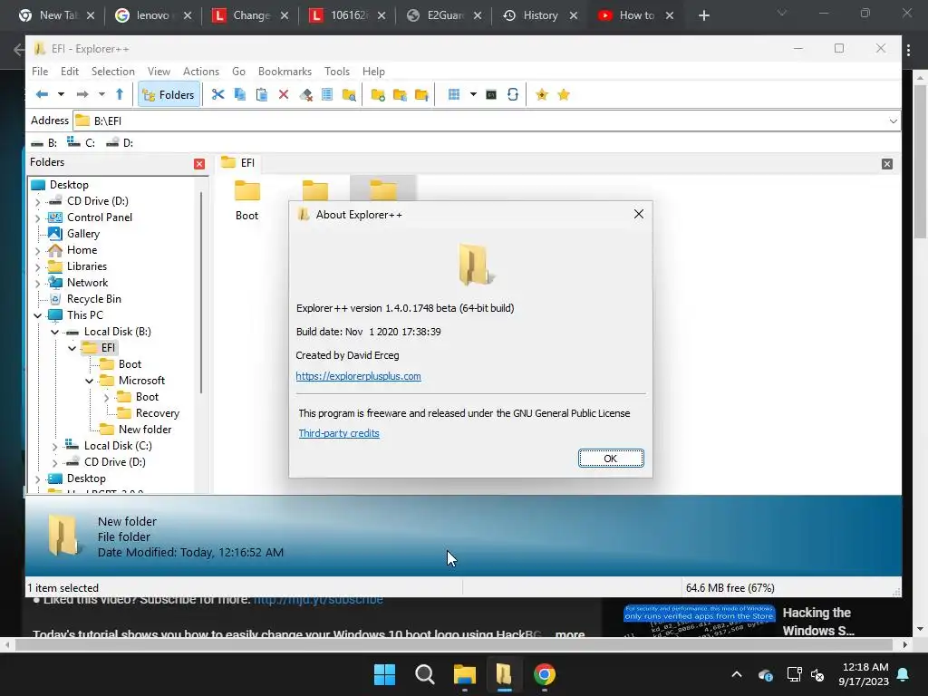Open the Selection menu
The image size is (928, 696).
coord(113,71)
